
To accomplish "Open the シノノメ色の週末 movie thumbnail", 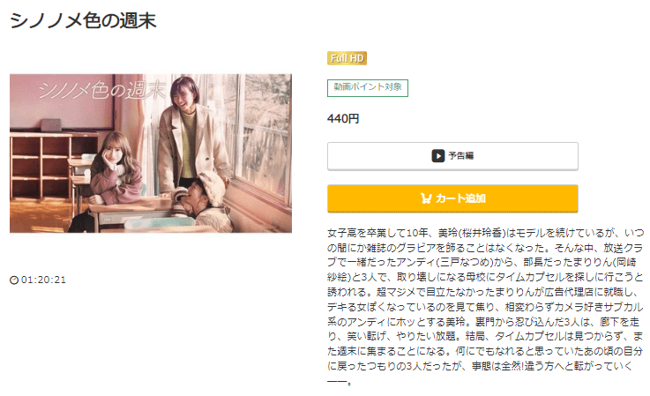I will [151, 153].
